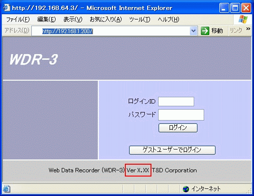Open the 編集(E) menu
The width and height of the screenshot is (254, 196).
47,19
